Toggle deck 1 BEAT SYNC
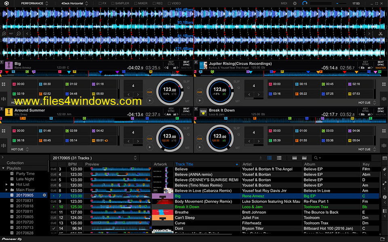Image resolution: width=388 pixels, height=242 pixels. coord(186,63)
